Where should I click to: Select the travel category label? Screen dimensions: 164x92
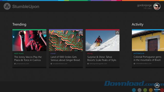tap(53, 53)
